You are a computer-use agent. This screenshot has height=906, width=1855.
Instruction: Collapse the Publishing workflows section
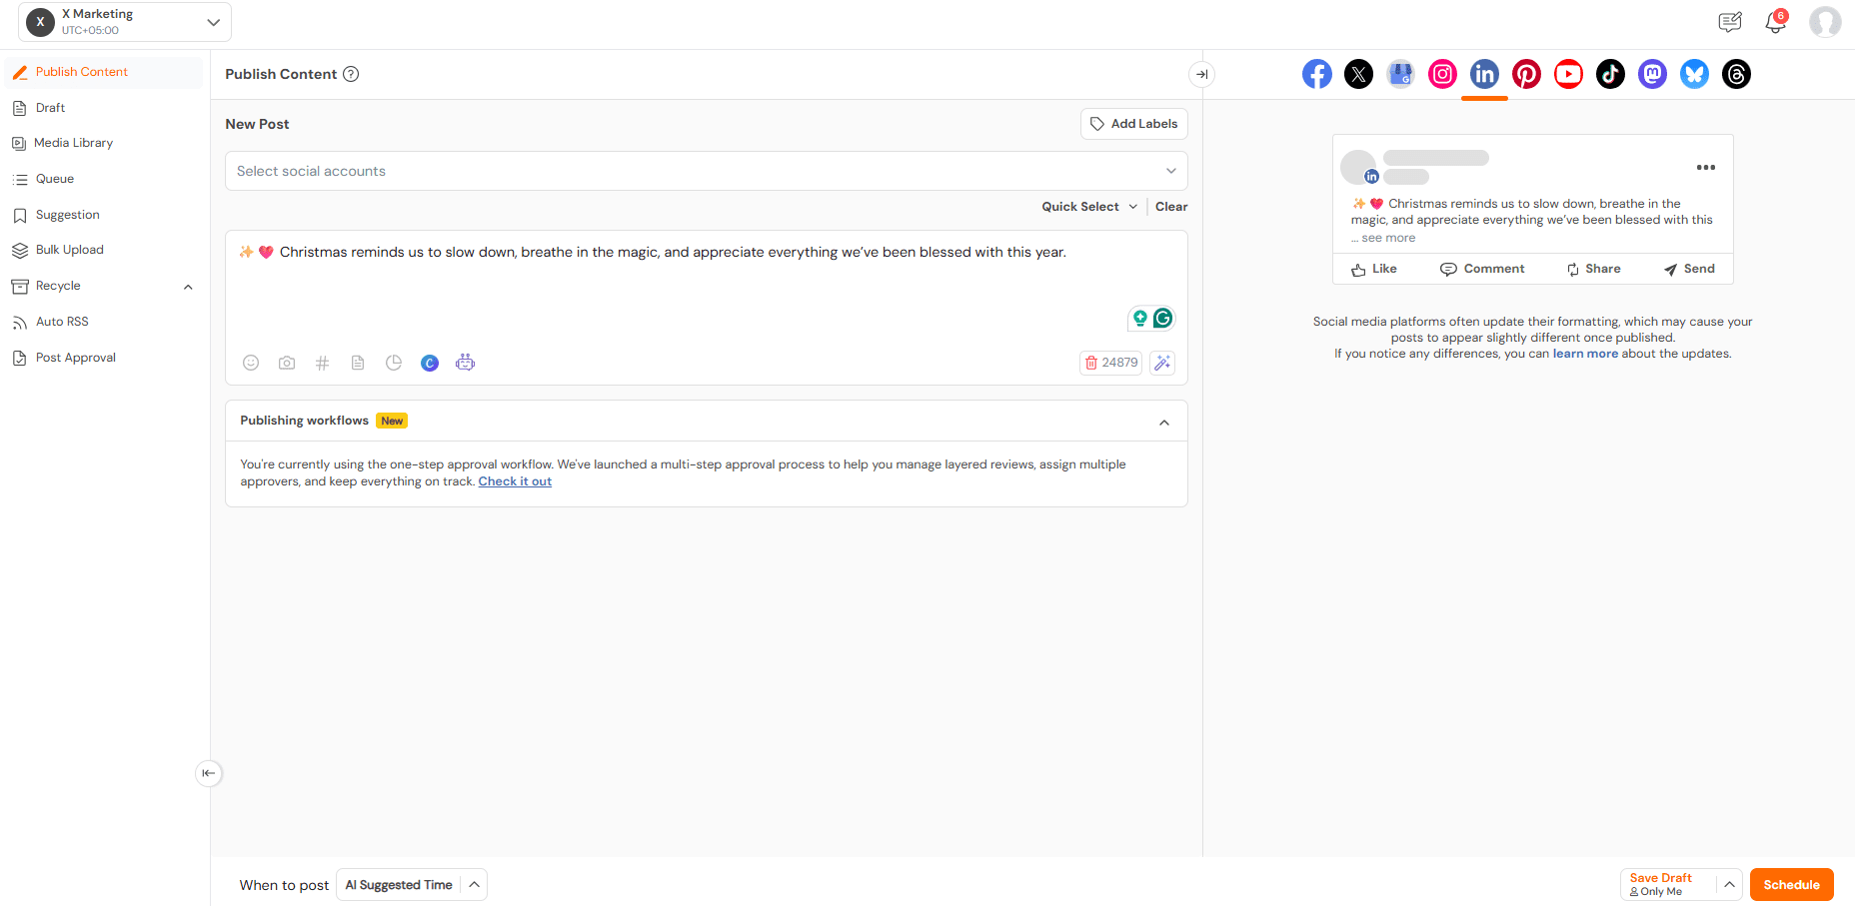tap(1163, 421)
